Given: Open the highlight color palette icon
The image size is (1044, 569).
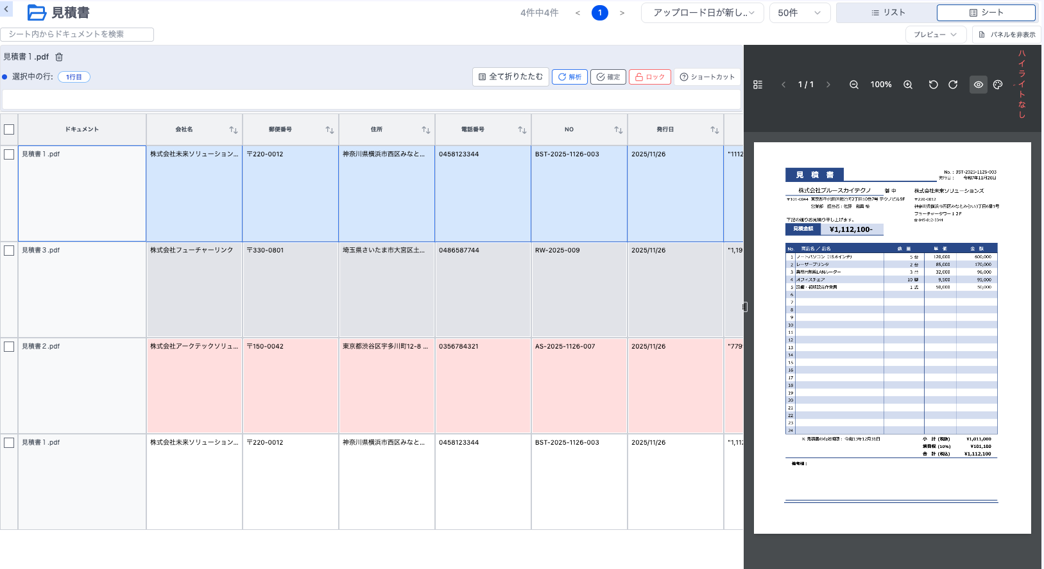Looking at the screenshot, I should coord(998,85).
